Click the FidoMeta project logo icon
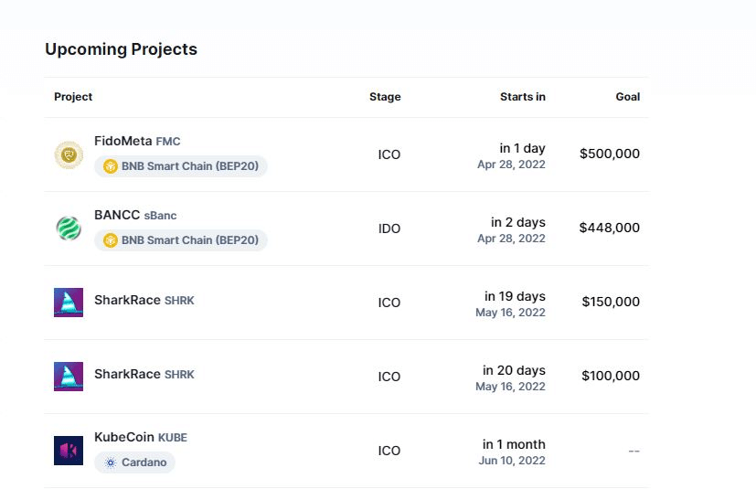The width and height of the screenshot is (756, 489). point(69,154)
